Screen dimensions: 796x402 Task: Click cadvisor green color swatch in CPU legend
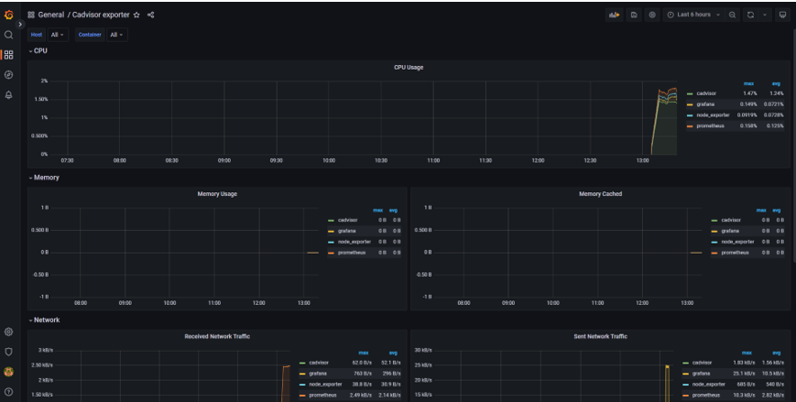[x=690, y=94]
